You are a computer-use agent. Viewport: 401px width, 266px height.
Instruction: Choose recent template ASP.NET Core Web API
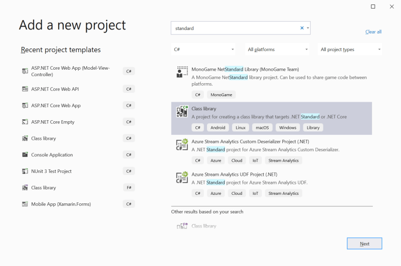[78, 89]
